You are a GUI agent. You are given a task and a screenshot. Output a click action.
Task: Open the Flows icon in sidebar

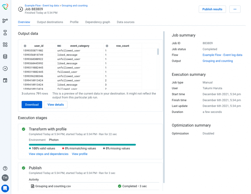coord(5,21)
